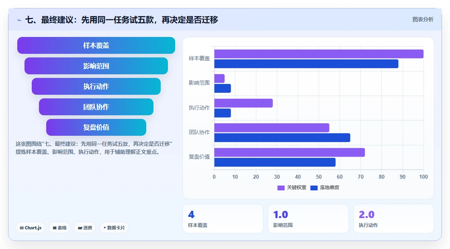This screenshot has width=450, height=249.
Task: Open the data card showing 2.0 执行动作
Action: click(393, 218)
